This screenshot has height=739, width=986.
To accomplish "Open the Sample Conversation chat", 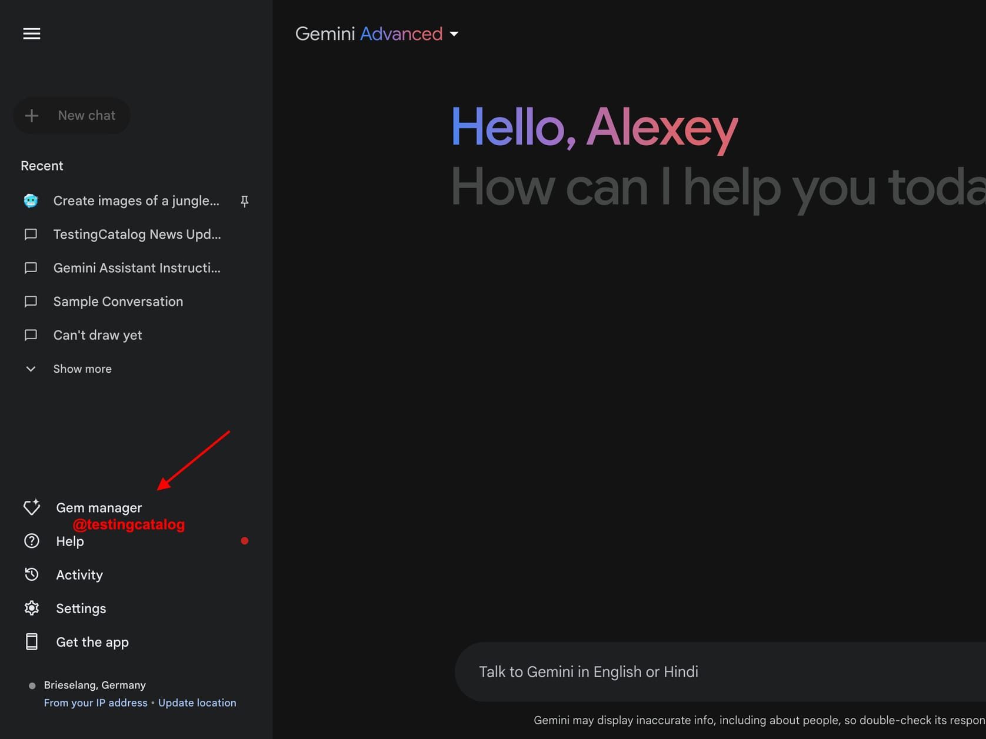I will 118,302.
